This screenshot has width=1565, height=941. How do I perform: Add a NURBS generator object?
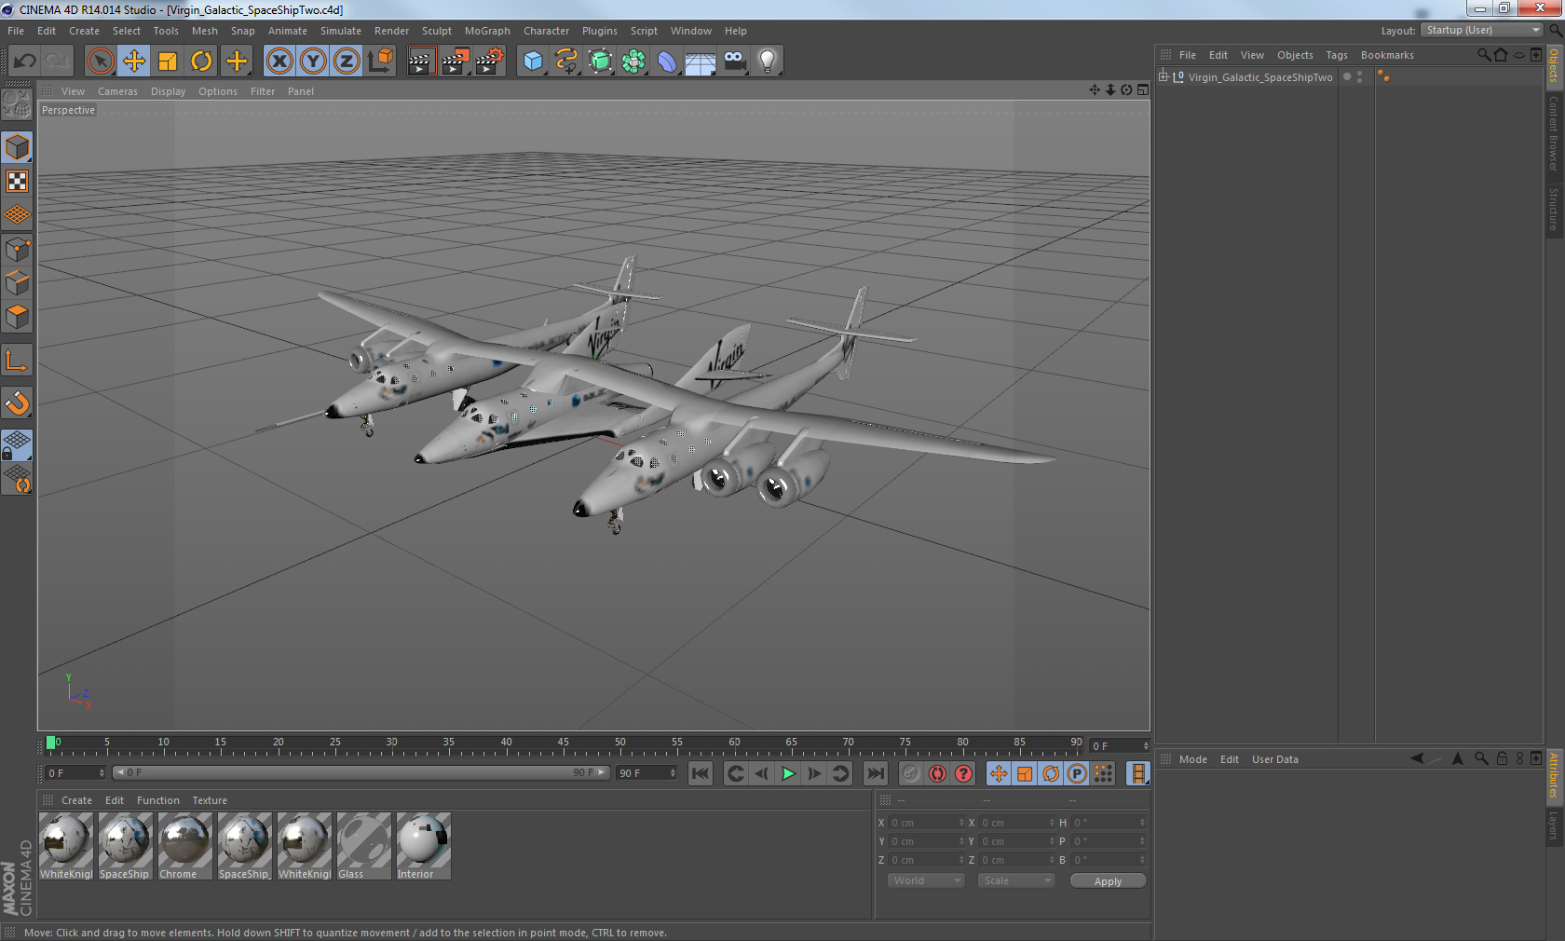coord(600,61)
